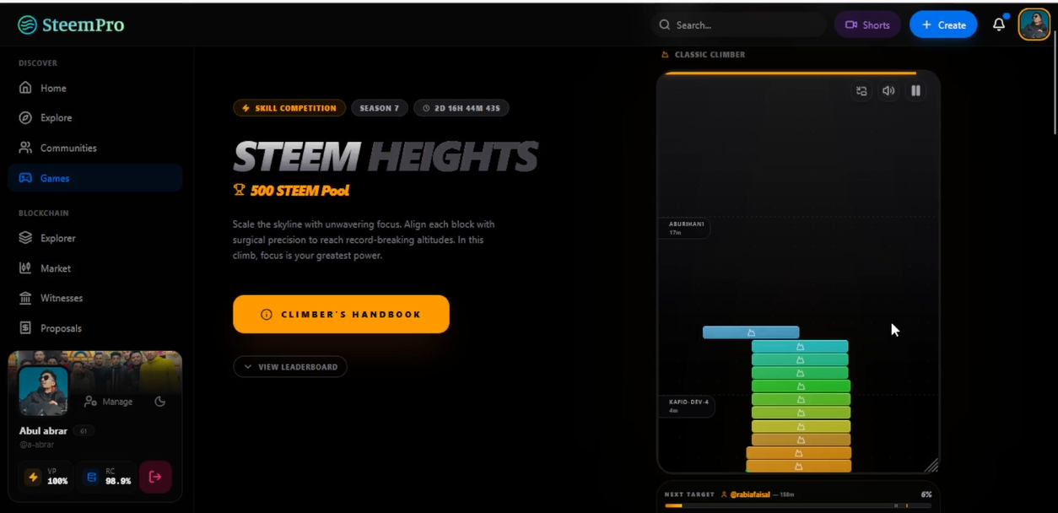Open notifications bell
Viewport: 1058px width, 513px height.
(999, 25)
